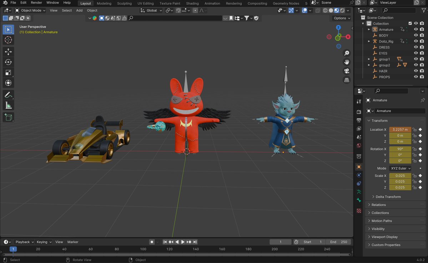This screenshot has height=263, width=428.
Task: Expand group1 in the outliner
Action: (x=369, y=59)
